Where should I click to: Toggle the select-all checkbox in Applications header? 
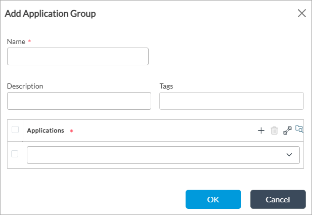[15, 130]
